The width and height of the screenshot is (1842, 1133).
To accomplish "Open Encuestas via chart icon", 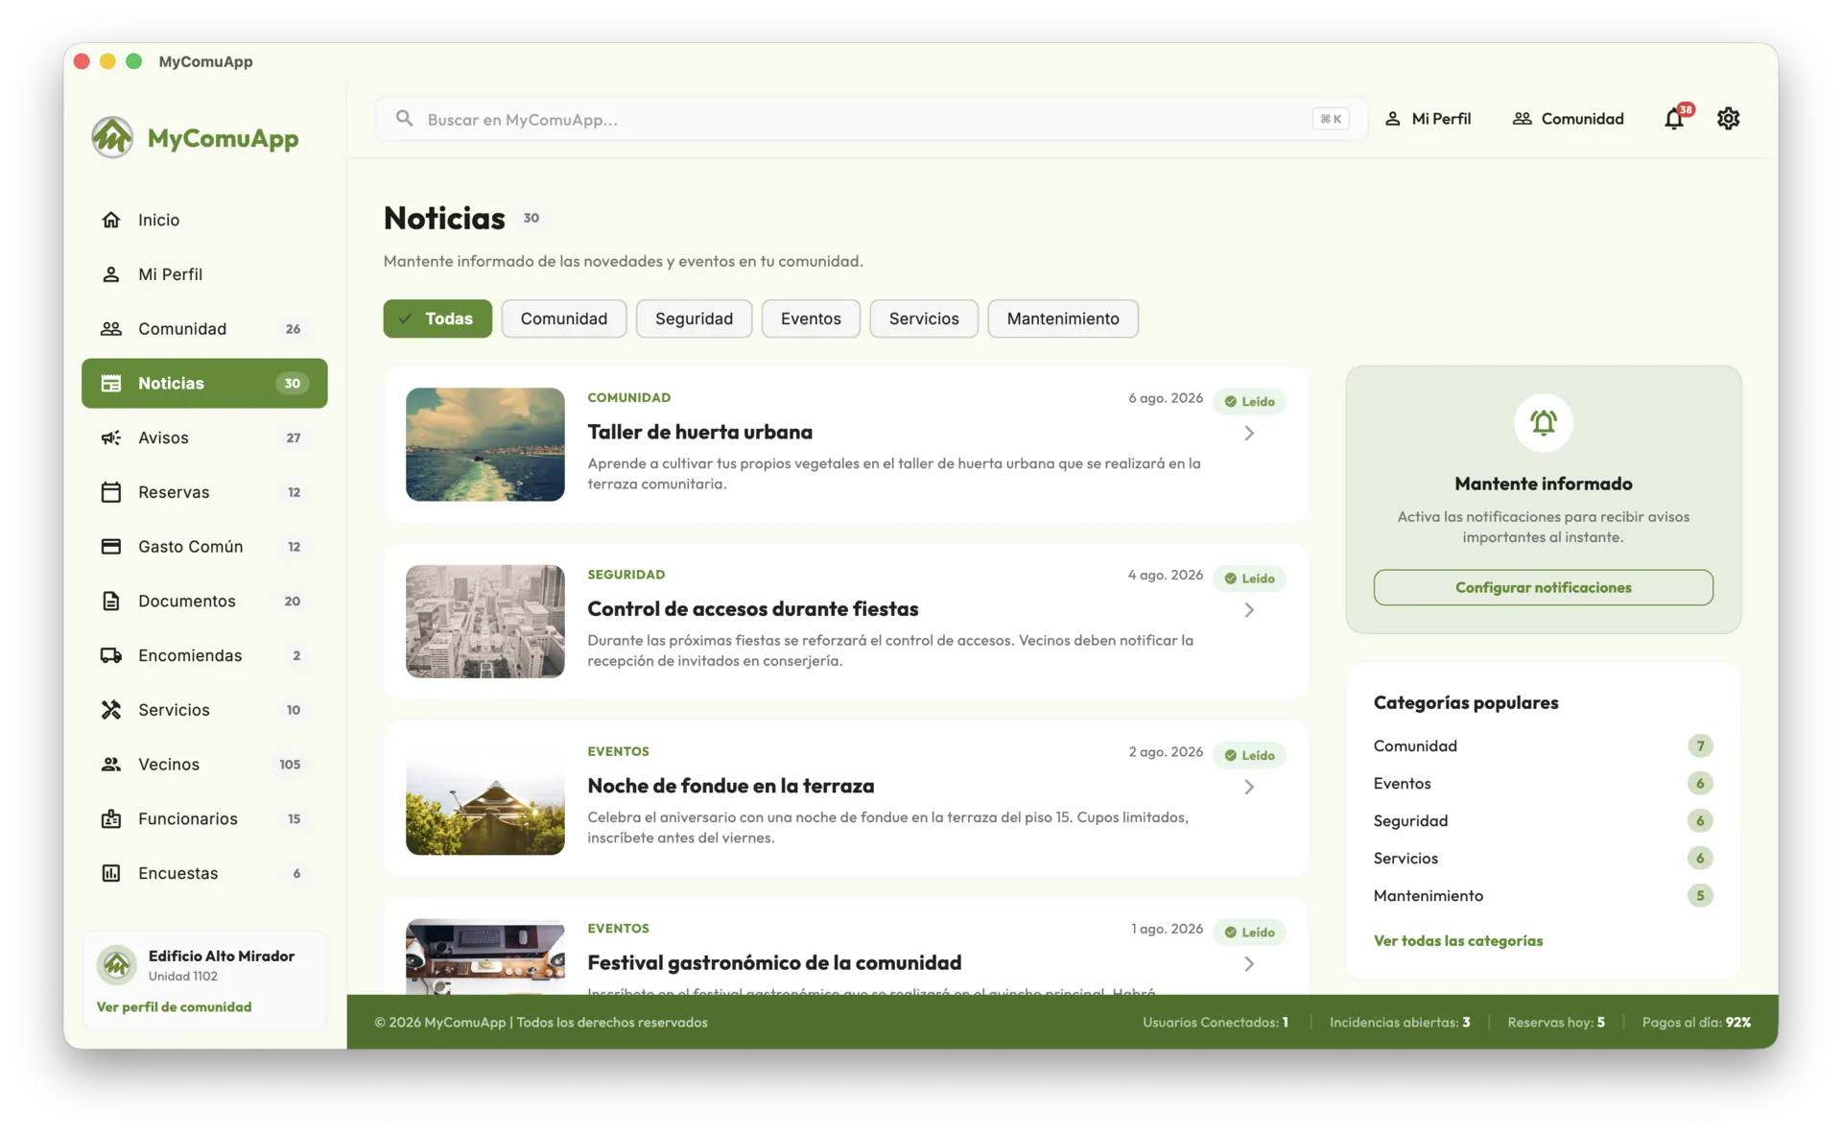I will click(111, 873).
